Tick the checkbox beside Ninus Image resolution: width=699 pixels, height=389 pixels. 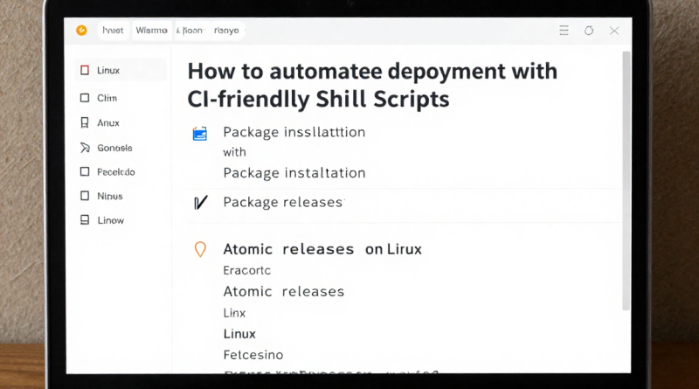point(85,197)
